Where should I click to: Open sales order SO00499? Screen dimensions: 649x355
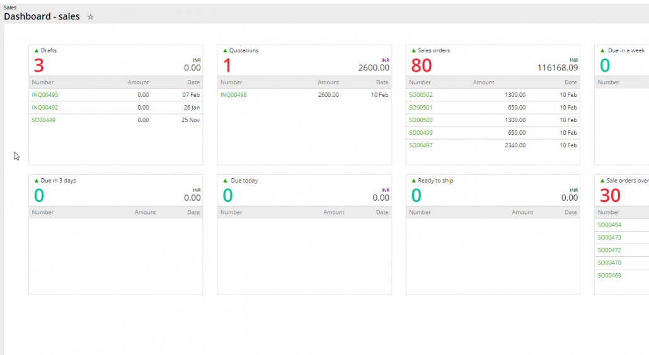pos(421,133)
